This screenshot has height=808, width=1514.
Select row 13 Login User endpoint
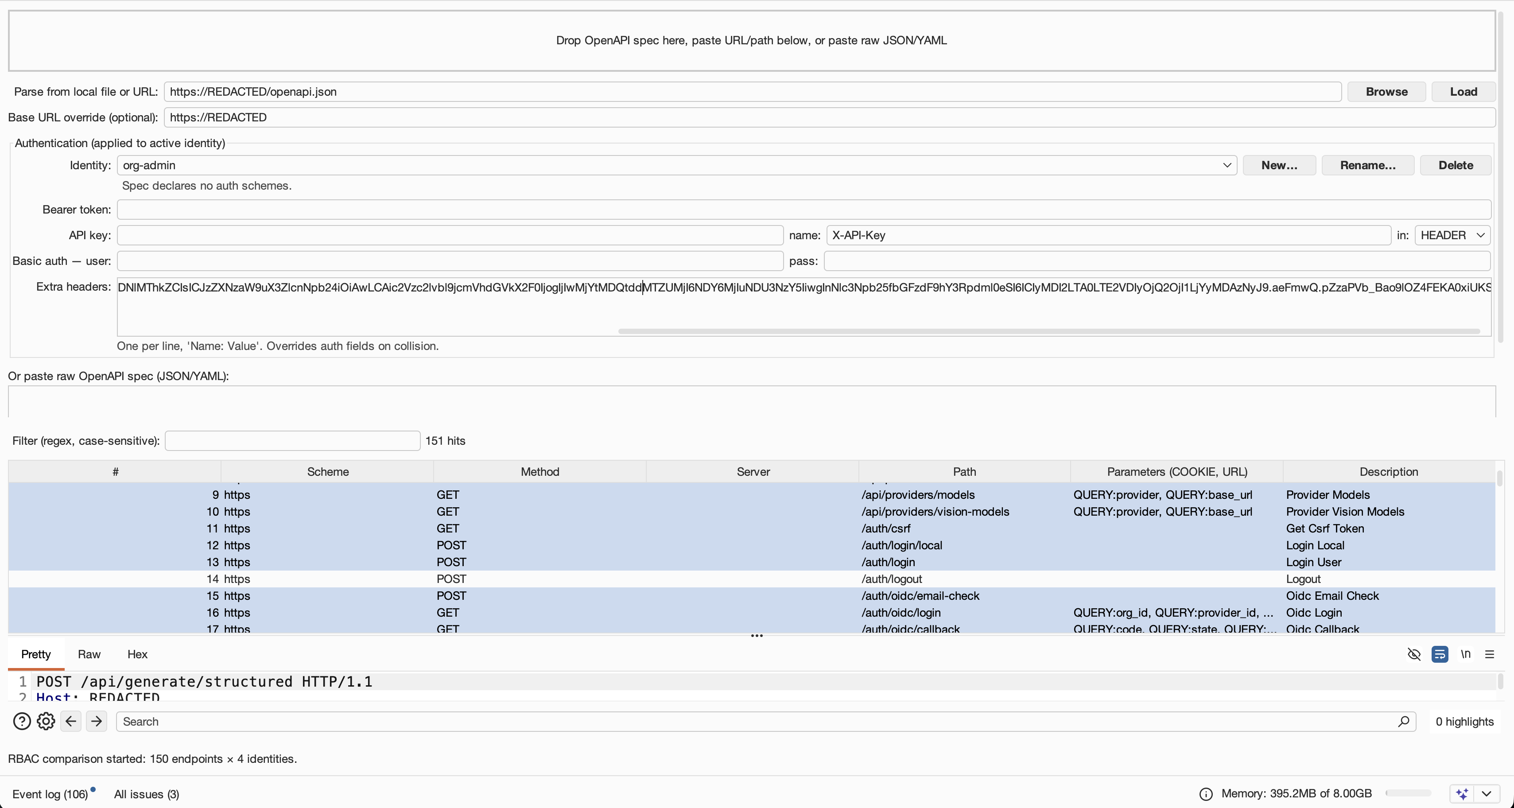[752, 563]
